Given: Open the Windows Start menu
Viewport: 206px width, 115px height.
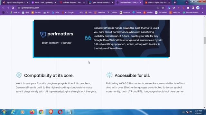Looking at the screenshot, I should tap(4, 112).
